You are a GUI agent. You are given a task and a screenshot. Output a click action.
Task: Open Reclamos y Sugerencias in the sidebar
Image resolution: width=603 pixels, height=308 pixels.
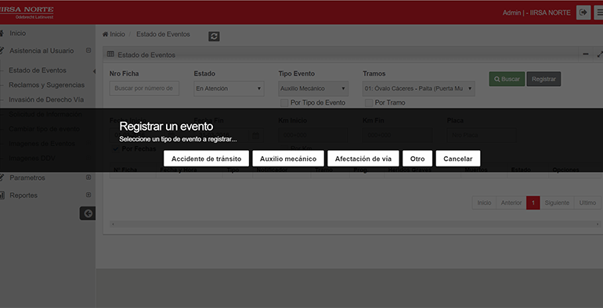point(46,85)
